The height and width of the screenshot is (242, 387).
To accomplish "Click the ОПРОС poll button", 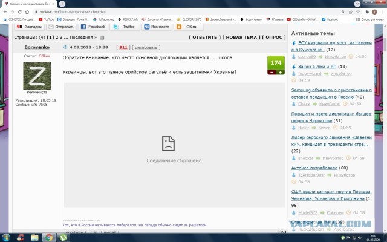I will pyautogui.click(x=274, y=37).
